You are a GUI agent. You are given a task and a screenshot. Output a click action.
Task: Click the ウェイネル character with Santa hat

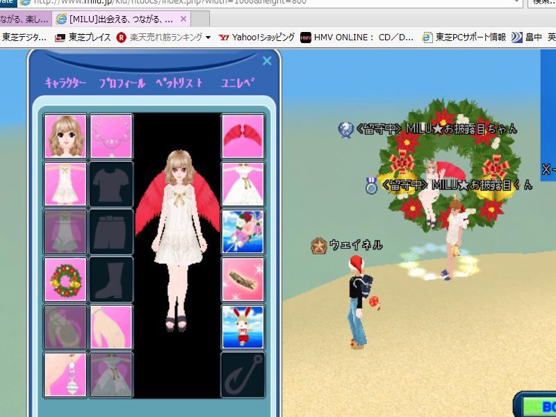359,302
